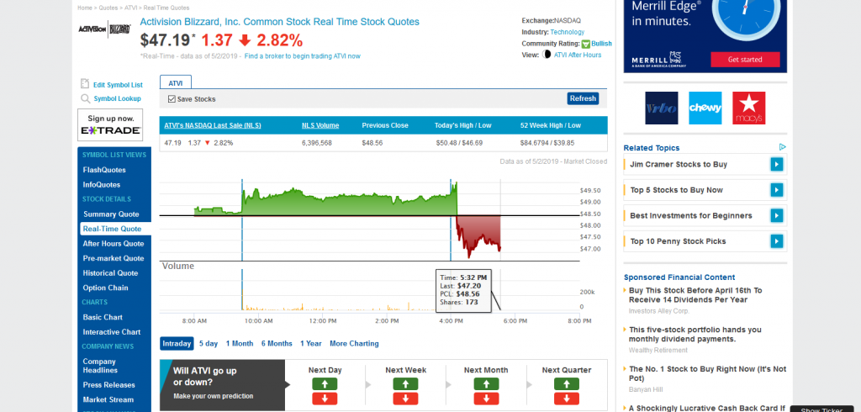Viewport: 861px width, 412px height.
Task: Open No. 1 Stock to Buy Right Now article
Action: (708, 373)
